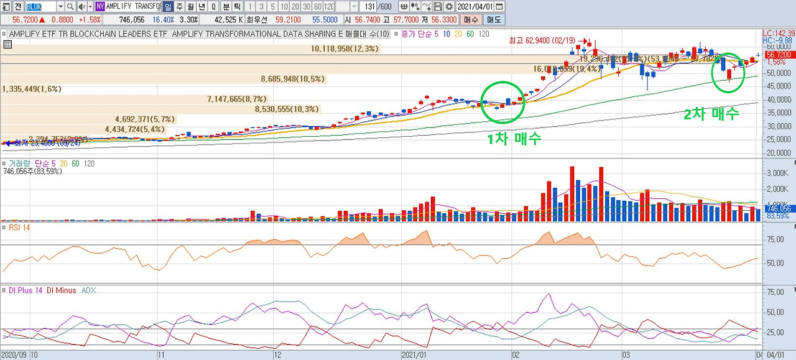Choose the 3 interval button

pos(261,6)
